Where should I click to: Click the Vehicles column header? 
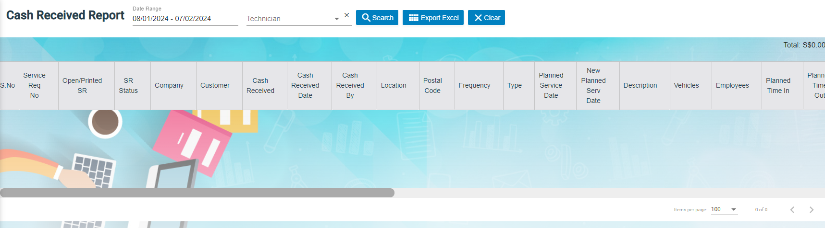click(686, 85)
